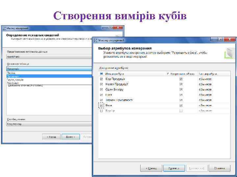
Task: Click the disabled Готово button in front dialog
Action: (197, 168)
